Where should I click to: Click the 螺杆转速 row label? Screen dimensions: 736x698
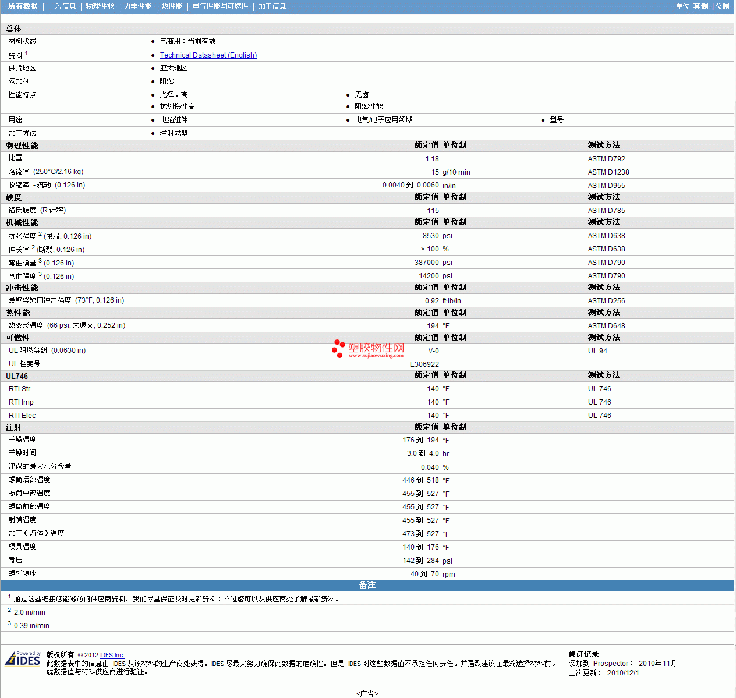coord(22,573)
